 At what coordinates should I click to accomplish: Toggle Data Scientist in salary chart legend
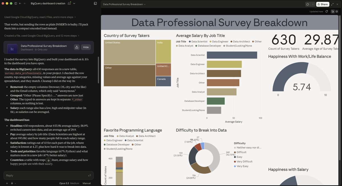tap(198, 42)
